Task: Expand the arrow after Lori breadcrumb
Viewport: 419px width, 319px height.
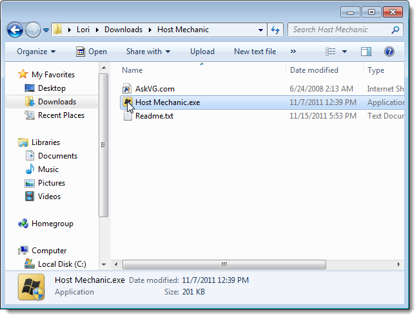Action: [97, 30]
